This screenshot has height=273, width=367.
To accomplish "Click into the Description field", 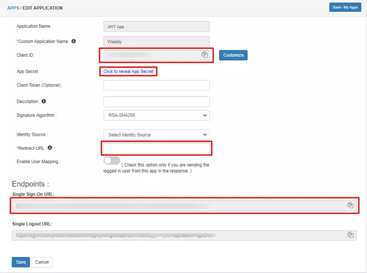I will 156,102.
